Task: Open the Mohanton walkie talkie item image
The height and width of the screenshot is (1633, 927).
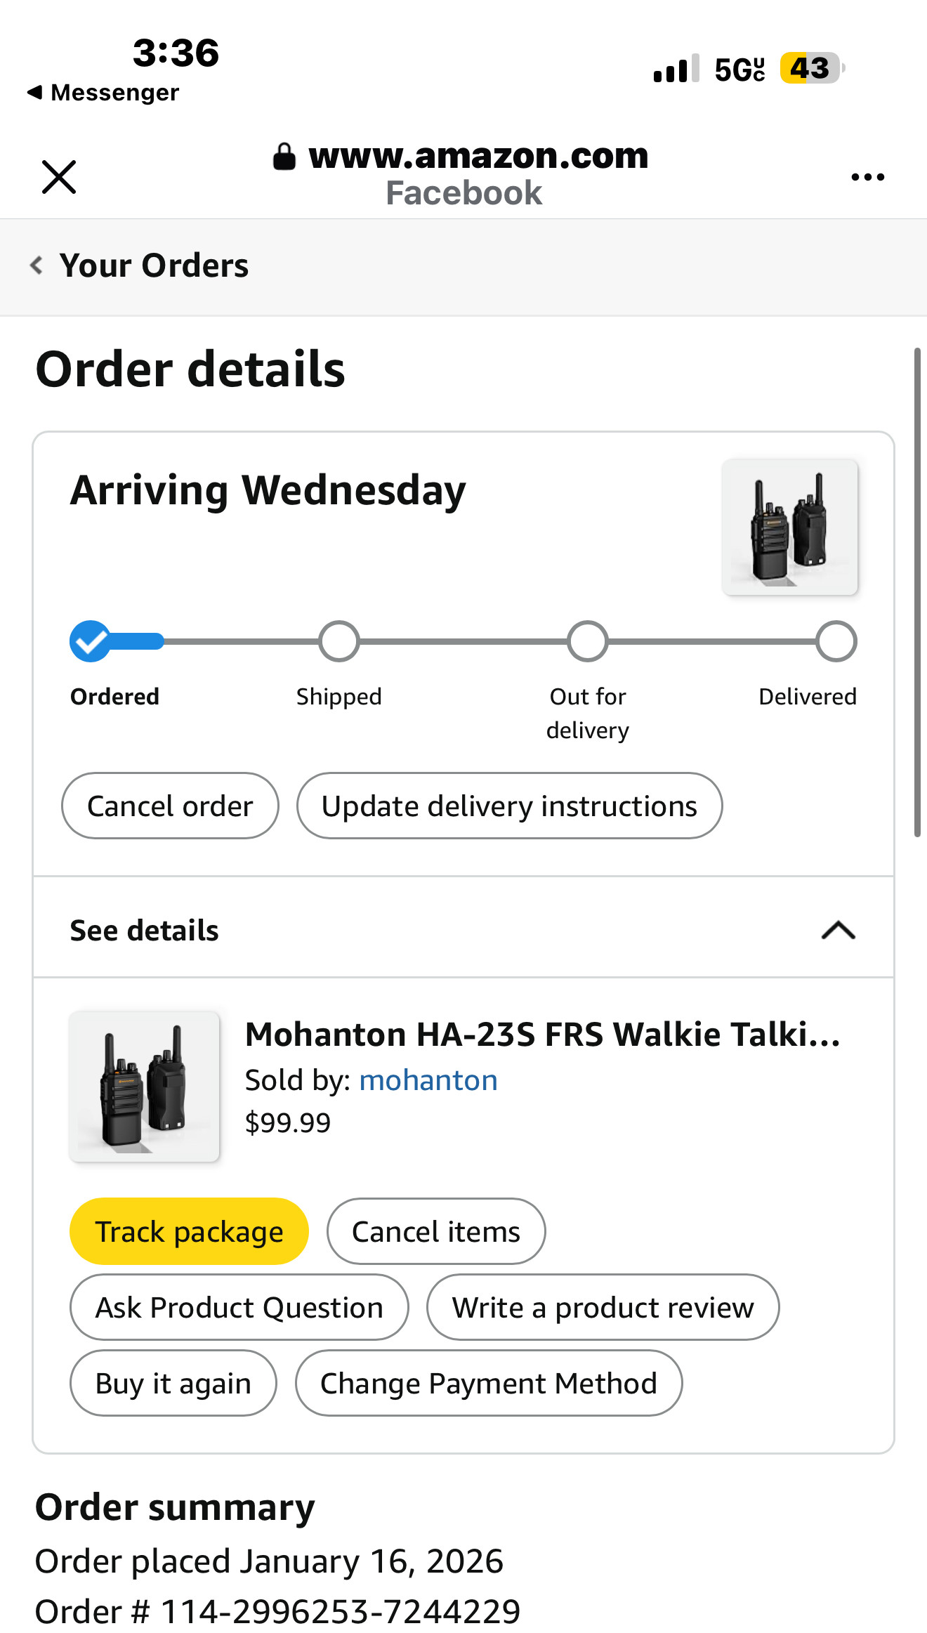Action: 145,1087
